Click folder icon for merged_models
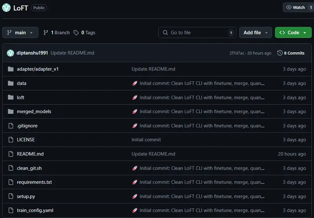The height and width of the screenshot is (218, 314). pyautogui.click(x=11, y=111)
